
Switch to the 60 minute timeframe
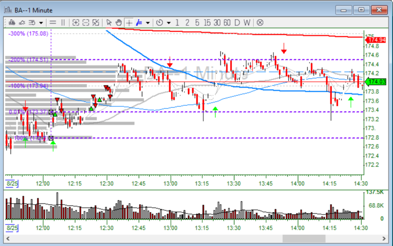227,22
